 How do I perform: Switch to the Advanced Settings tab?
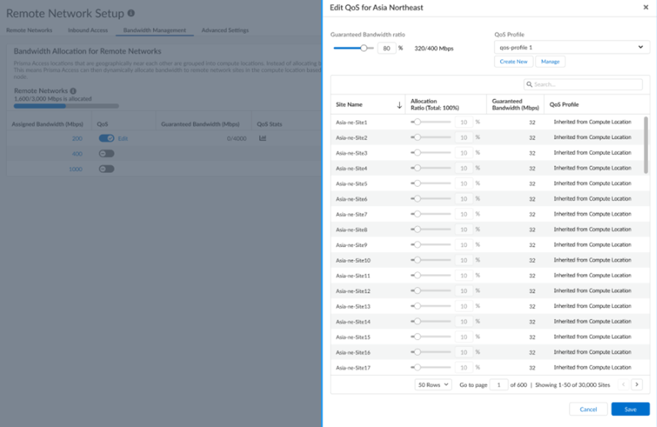[225, 30]
